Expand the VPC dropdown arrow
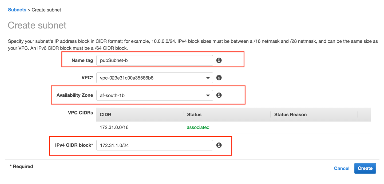384x184 pixels. (208, 78)
